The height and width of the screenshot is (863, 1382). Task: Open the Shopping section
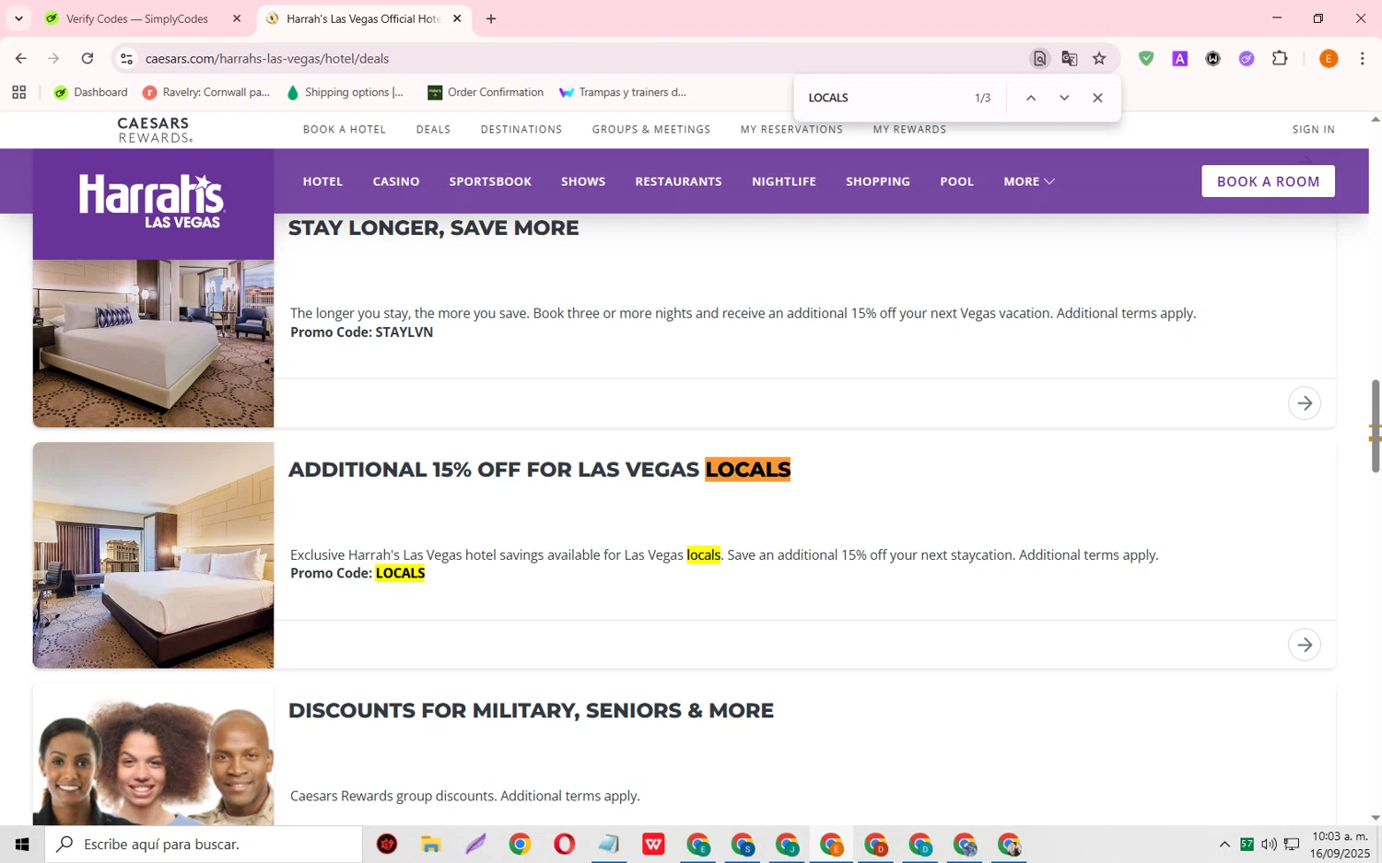tap(878, 181)
